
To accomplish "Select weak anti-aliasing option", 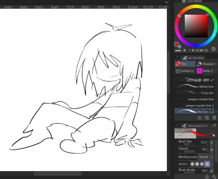I will [x=197, y=164].
